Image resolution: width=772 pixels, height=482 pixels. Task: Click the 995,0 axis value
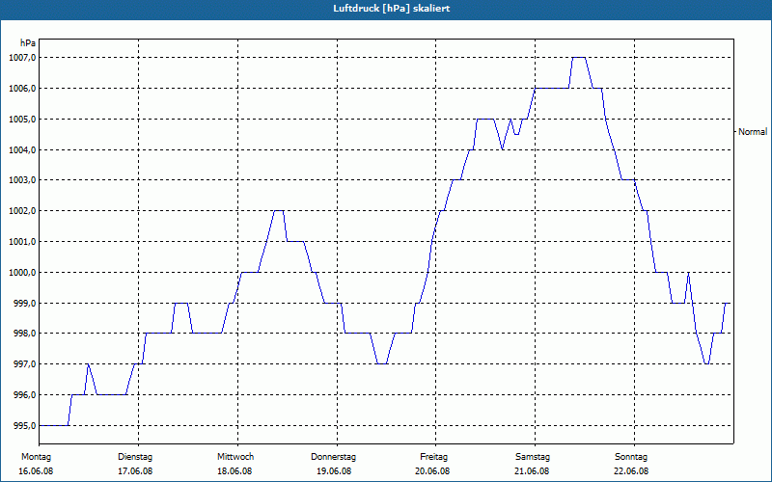24,425
